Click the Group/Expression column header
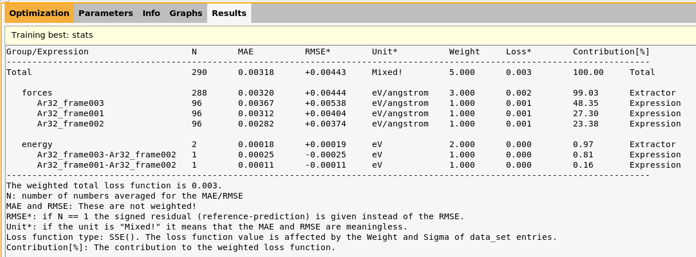 point(48,52)
